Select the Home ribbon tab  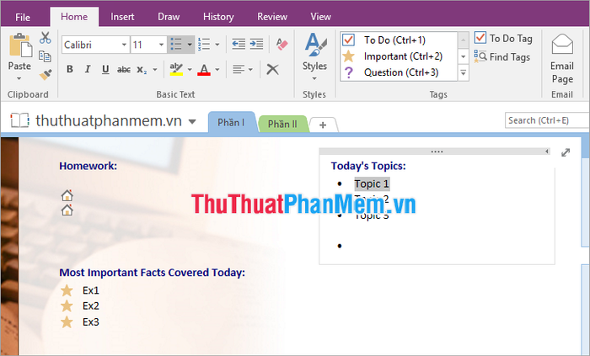(74, 17)
